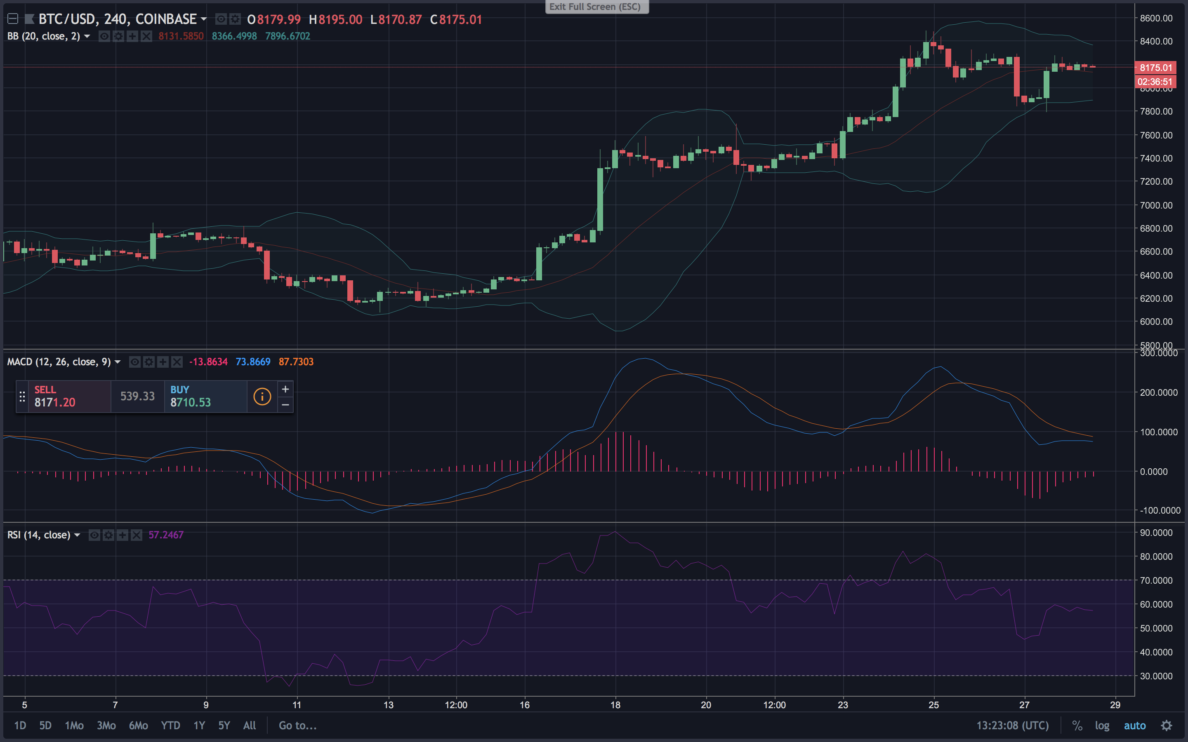Open settings gear for BTC/USD series
Viewport: 1188px width, 742px height.
click(235, 19)
